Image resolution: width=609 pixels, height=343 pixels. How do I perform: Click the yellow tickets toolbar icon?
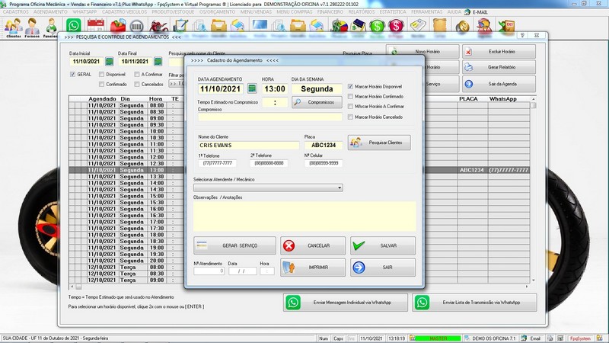click(418, 26)
